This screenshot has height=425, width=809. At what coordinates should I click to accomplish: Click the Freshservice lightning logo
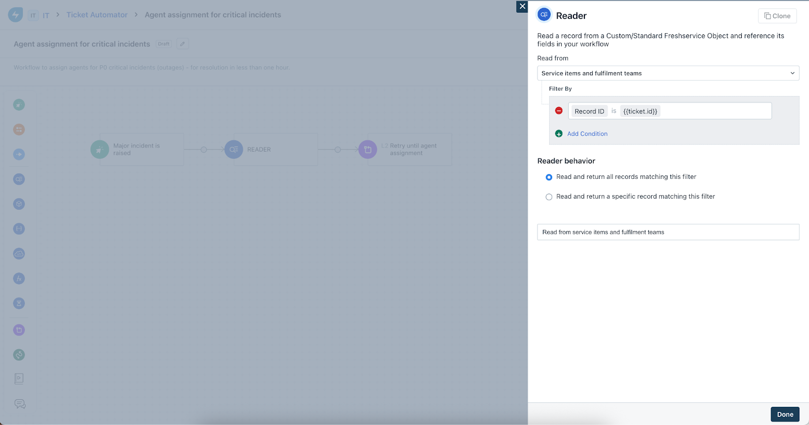[x=16, y=15]
